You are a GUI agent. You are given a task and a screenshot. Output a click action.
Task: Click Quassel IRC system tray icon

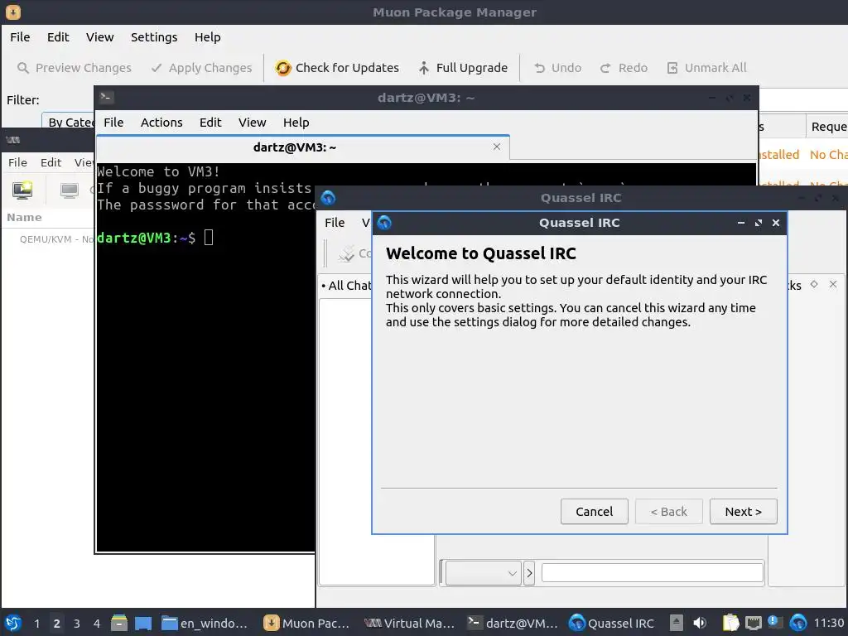(797, 623)
